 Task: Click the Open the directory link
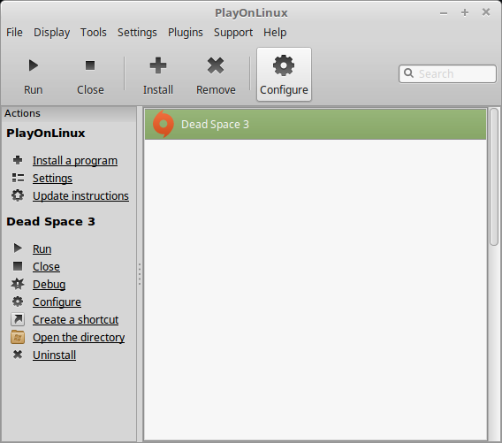[x=79, y=337]
